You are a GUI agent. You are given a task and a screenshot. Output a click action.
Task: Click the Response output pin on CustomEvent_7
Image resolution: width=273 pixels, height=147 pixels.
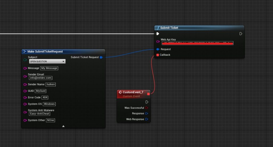pos(147,114)
